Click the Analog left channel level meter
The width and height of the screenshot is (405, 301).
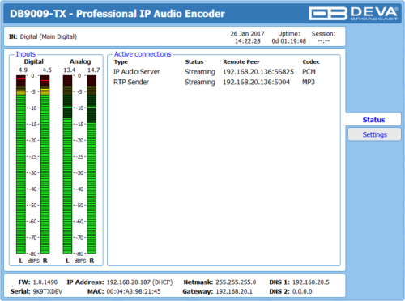coord(67,164)
